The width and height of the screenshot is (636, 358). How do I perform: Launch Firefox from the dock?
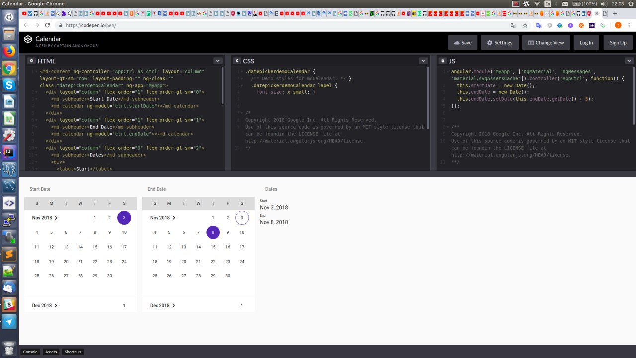(9, 51)
